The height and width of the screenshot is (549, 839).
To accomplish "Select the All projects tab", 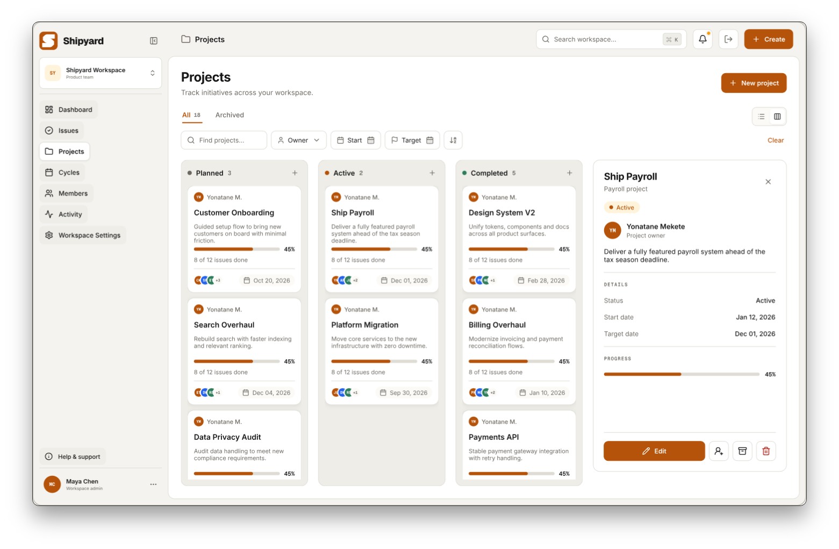I will [191, 115].
